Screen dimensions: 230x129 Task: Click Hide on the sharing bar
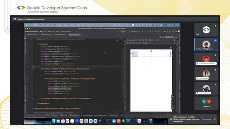[121, 115]
